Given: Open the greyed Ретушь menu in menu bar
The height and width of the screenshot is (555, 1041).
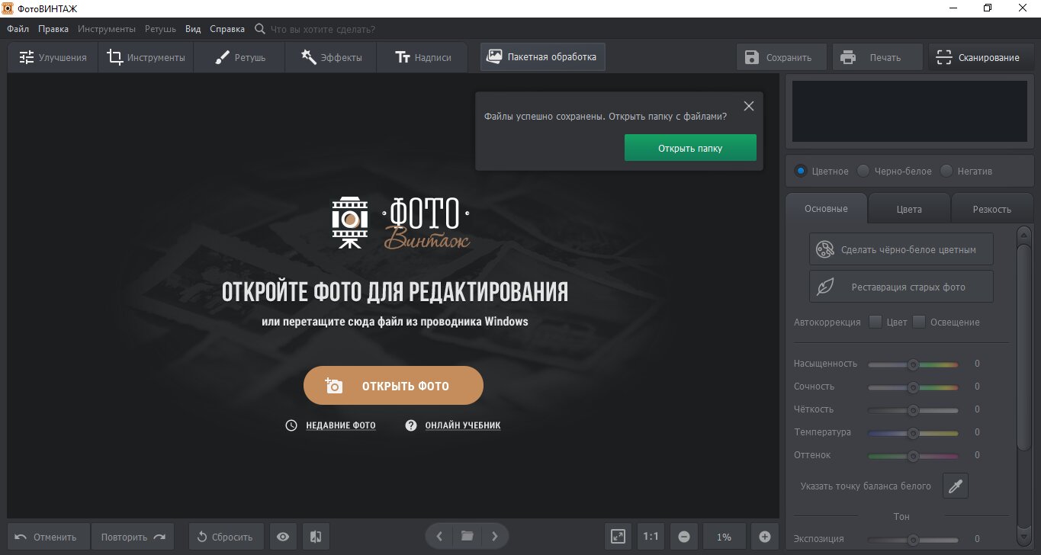Looking at the screenshot, I should coord(160,29).
